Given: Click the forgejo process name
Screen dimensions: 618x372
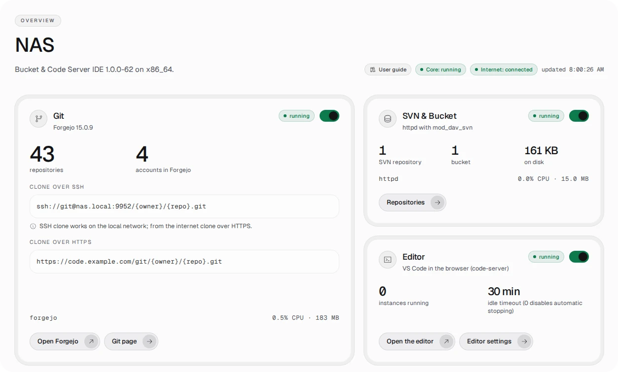Looking at the screenshot, I should point(43,318).
